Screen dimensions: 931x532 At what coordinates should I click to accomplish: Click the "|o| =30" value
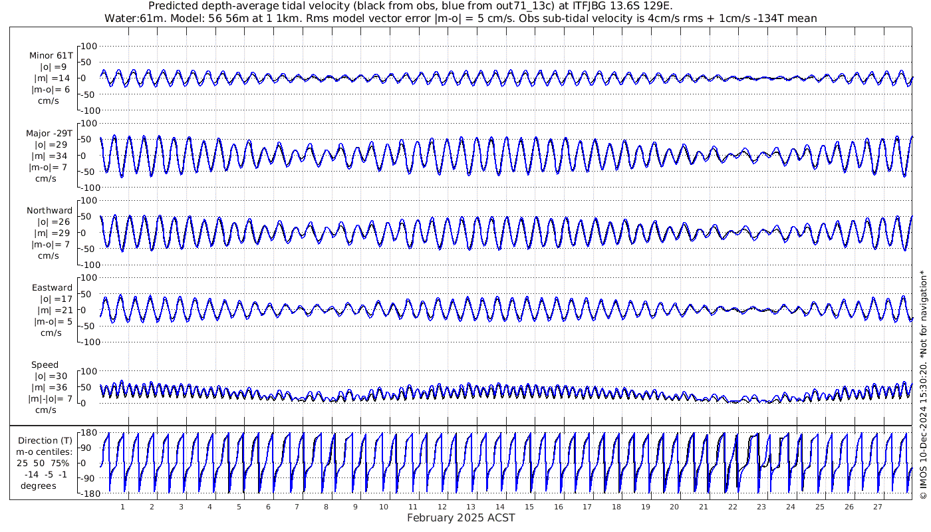point(51,376)
